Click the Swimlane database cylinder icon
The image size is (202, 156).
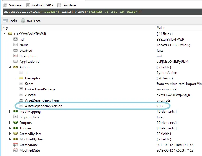[x=59, y=5]
